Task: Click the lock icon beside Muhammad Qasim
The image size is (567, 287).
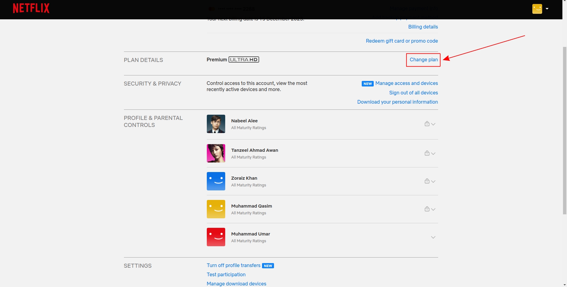Action: click(427, 209)
